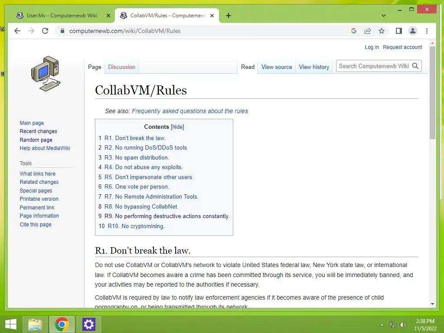This screenshot has width=444, height=333.
Task: Jump to R4. Do not abuse any exploits
Action: (x=144, y=167)
